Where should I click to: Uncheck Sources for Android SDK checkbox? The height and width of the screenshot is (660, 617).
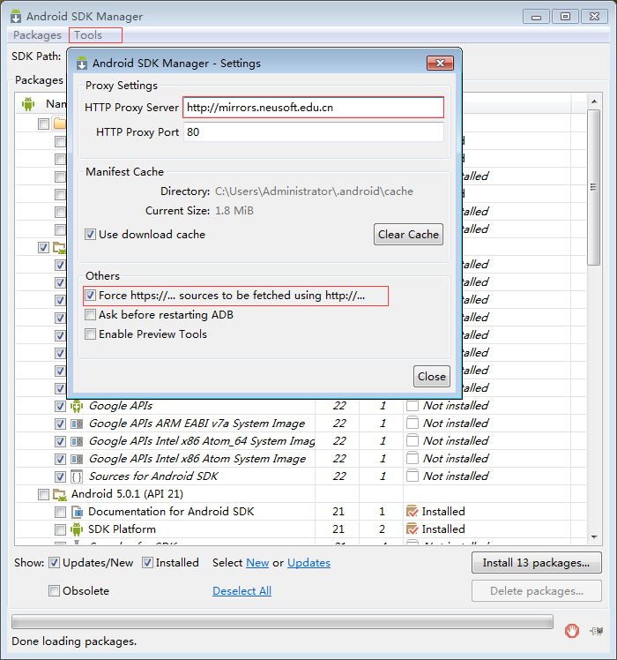click(60, 476)
